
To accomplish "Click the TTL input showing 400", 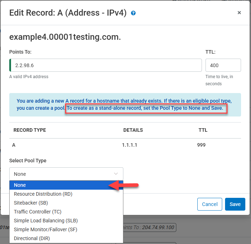I will click(x=223, y=65).
